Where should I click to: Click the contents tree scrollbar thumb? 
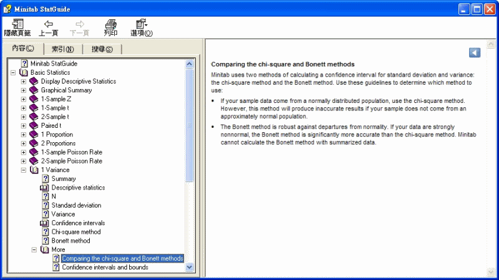[x=190, y=125]
